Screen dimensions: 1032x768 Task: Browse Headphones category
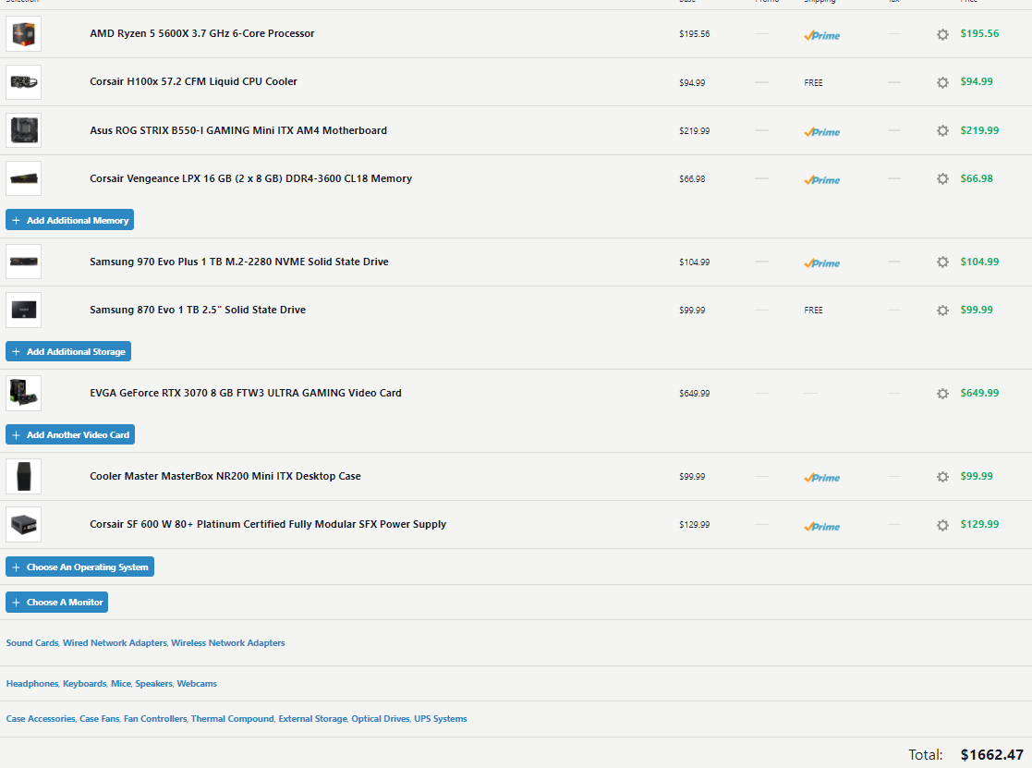pyautogui.click(x=32, y=684)
